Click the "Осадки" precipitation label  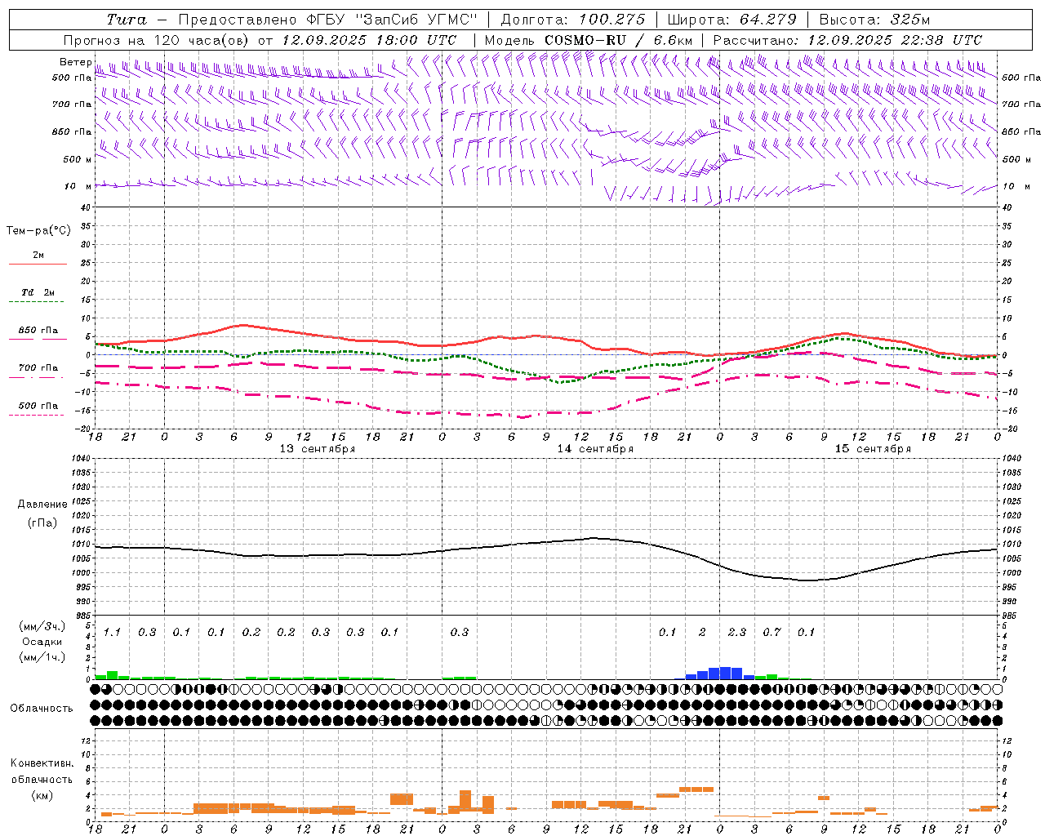click(42, 642)
